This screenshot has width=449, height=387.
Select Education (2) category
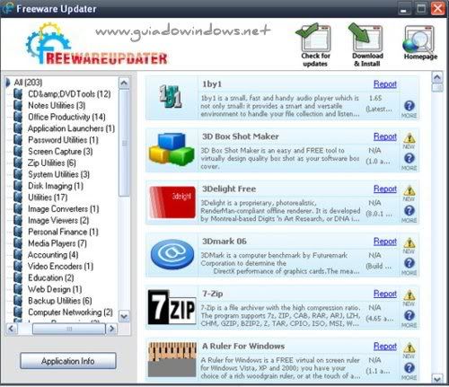pyautogui.click(x=51, y=277)
